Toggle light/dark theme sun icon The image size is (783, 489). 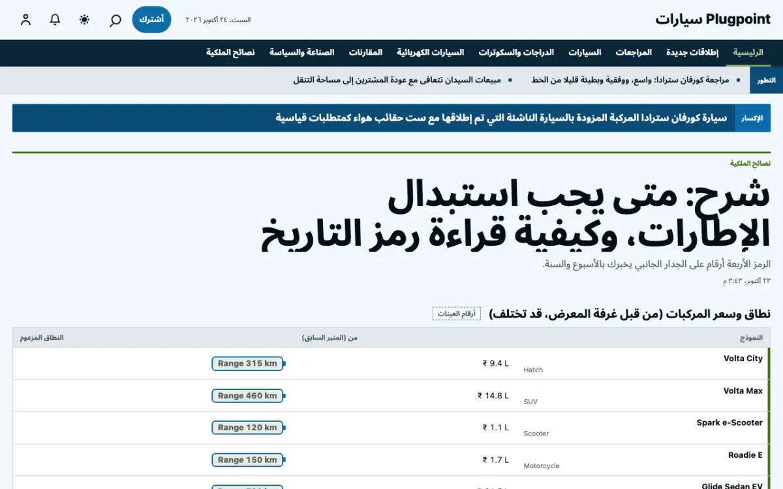pos(85,20)
